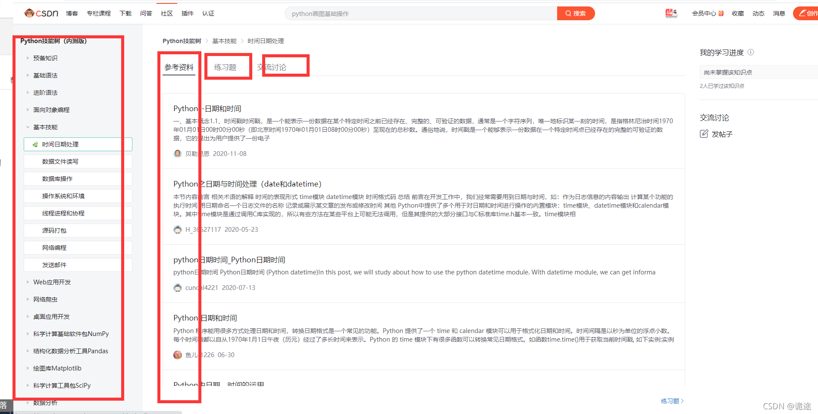
Task: Expand the Web应用开发 tree node
Action: click(28, 282)
